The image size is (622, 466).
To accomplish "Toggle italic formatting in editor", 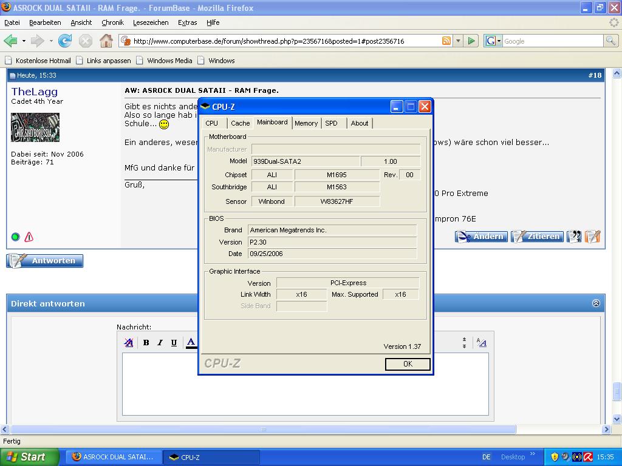I will [x=160, y=343].
